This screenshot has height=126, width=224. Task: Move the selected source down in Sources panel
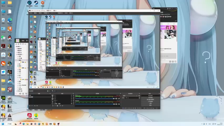pos(62,106)
